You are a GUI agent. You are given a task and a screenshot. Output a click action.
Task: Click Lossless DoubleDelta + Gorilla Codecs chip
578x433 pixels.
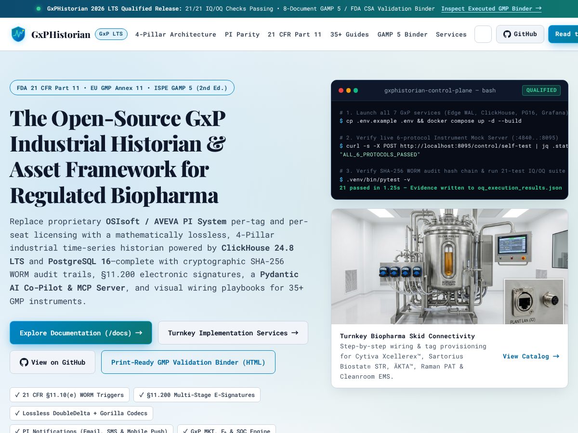coord(81,413)
